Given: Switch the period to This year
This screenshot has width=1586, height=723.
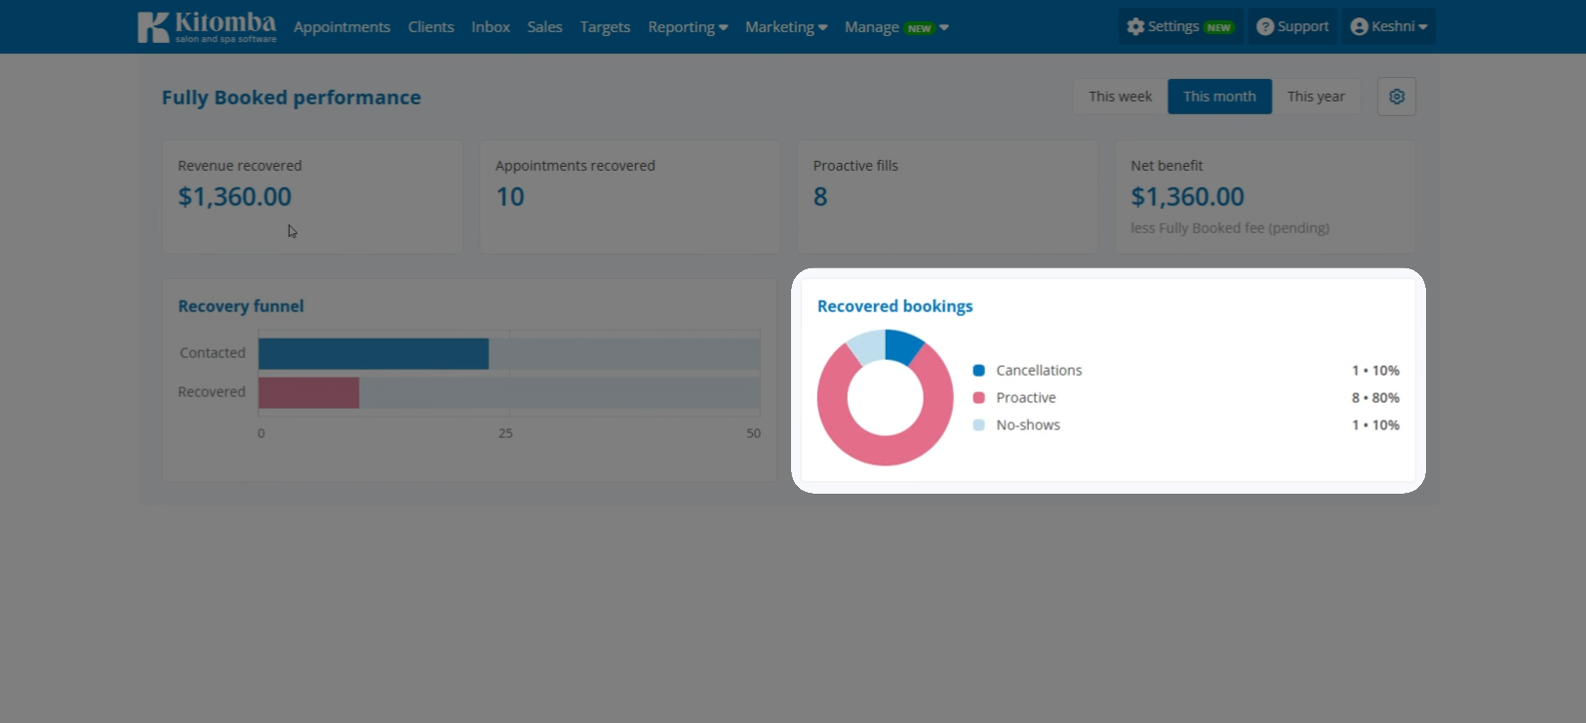Looking at the screenshot, I should tap(1316, 97).
